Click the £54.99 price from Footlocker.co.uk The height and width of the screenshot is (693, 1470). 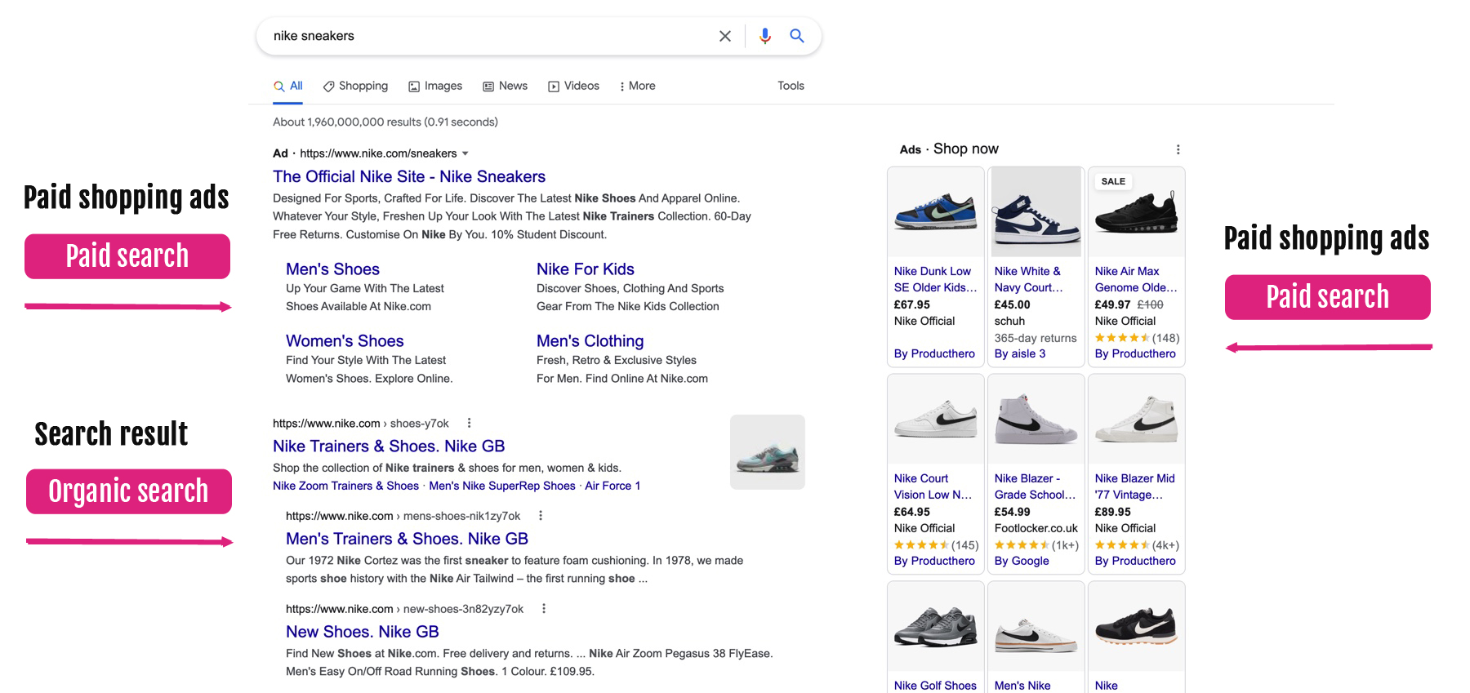(1013, 512)
